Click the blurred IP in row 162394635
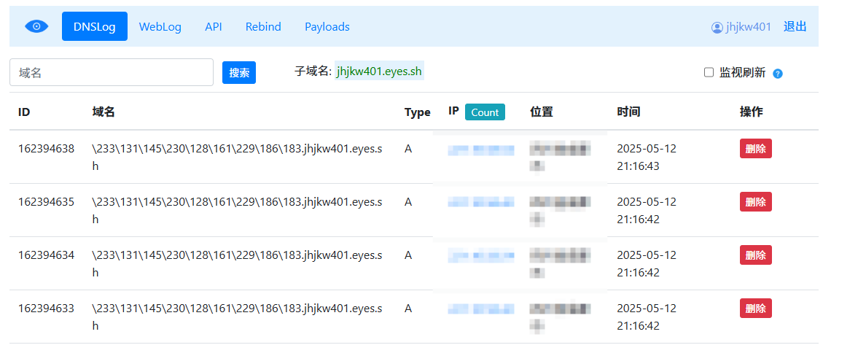 [481, 202]
